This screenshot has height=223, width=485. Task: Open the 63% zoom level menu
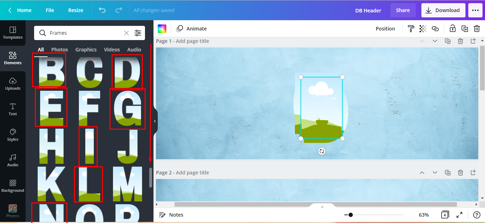coord(424,215)
